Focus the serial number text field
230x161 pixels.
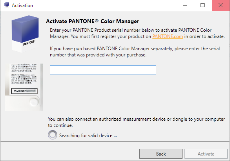pos(103,70)
